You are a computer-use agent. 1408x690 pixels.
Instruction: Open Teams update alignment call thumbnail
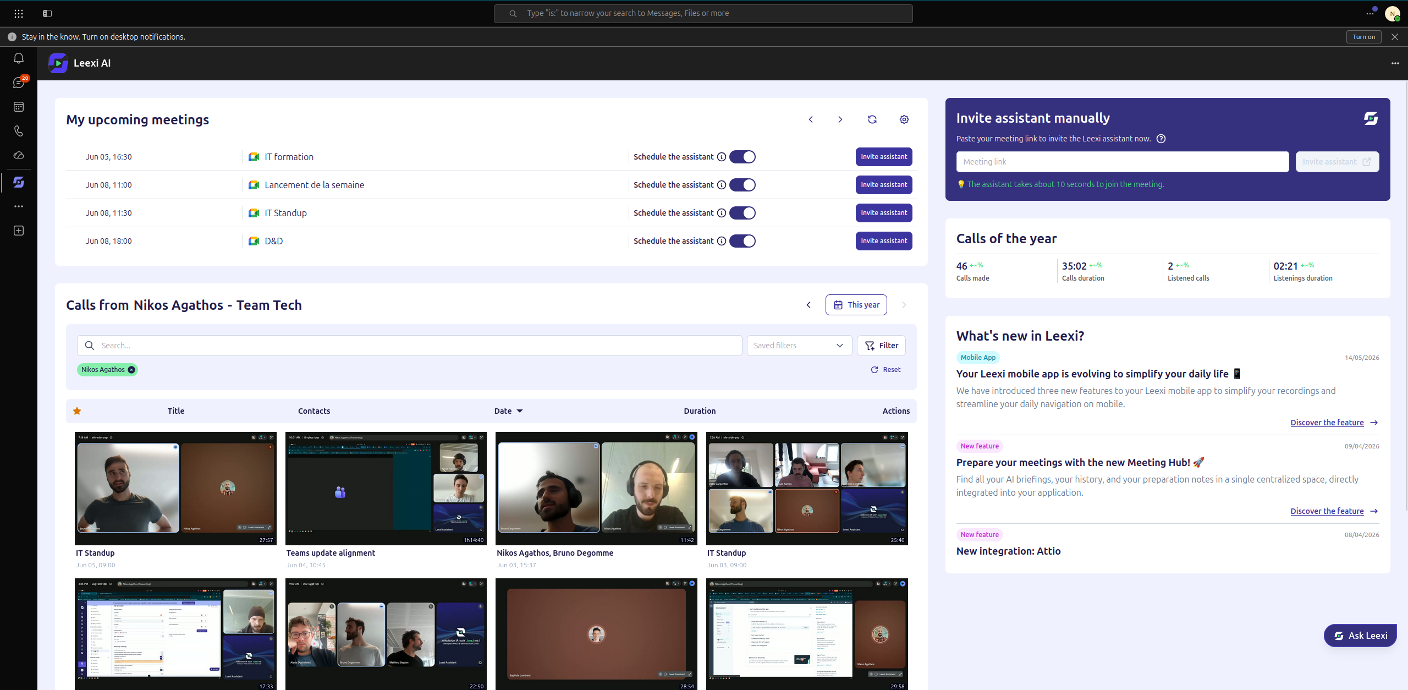tap(386, 489)
